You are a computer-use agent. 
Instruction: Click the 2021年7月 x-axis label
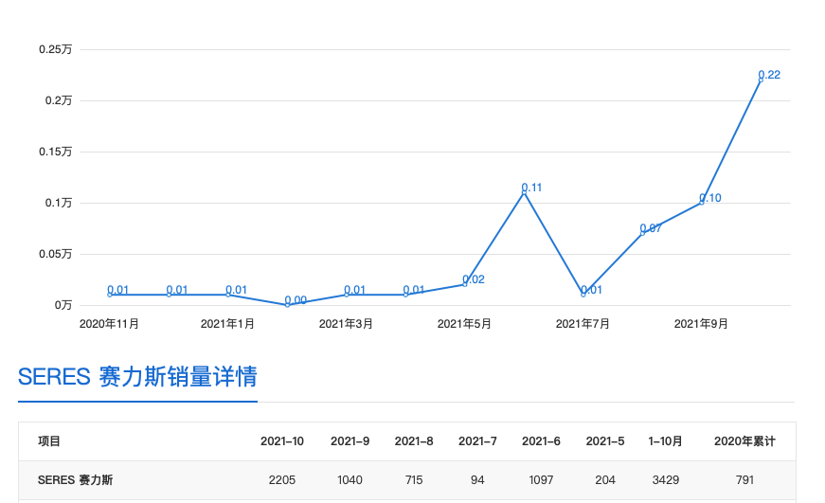click(x=583, y=324)
